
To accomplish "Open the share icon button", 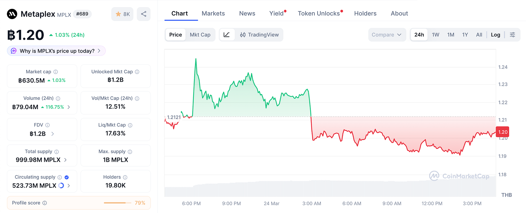I will 144,14.
